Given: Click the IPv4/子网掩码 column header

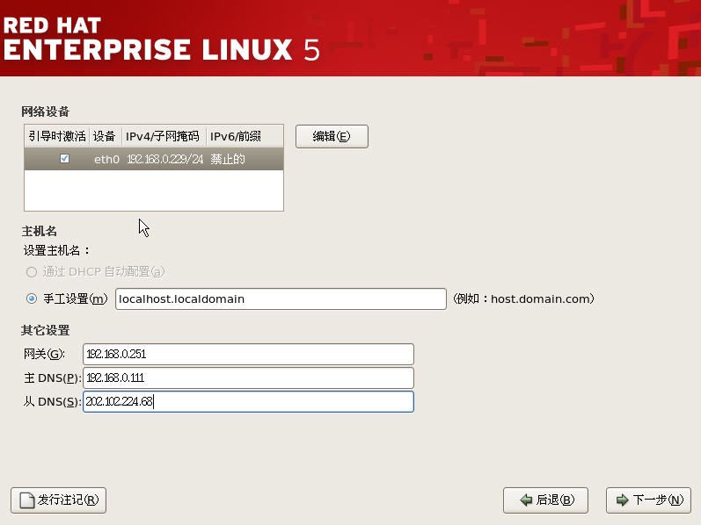Looking at the screenshot, I should point(164,136).
